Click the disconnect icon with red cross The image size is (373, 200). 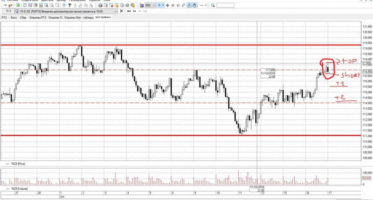(10, 5)
